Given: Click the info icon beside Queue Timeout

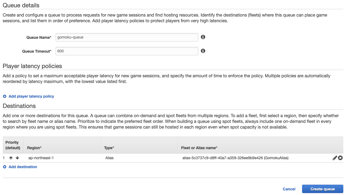Looking at the screenshot, I should (203, 51).
